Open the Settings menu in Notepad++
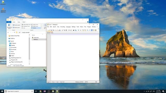The height and width of the screenshot is (93, 166). 73,27
